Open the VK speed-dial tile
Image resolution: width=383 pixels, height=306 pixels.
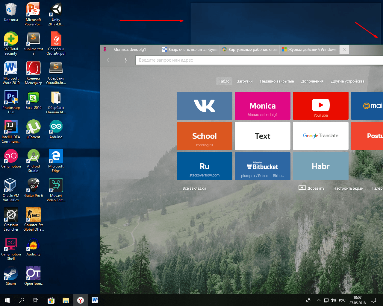(205, 106)
